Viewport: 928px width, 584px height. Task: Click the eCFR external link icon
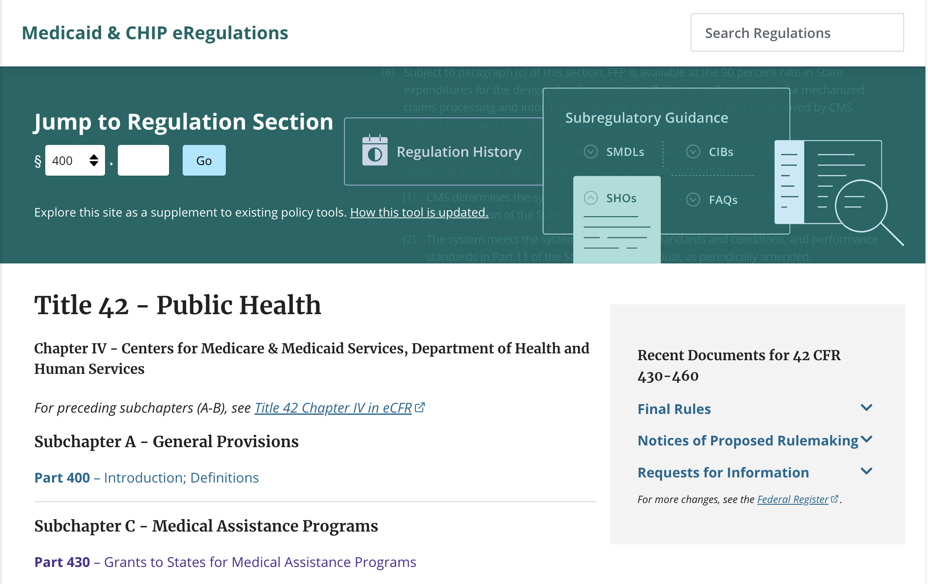click(420, 407)
